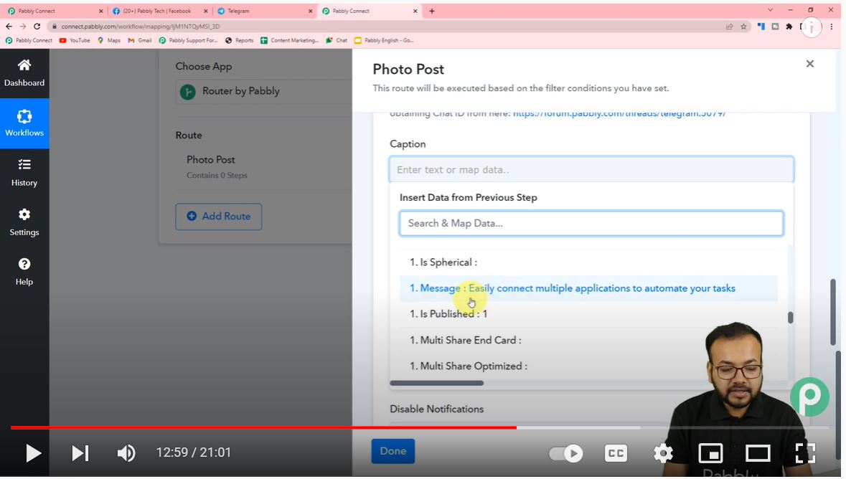The width and height of the screenshot is (846, 479).
Task: Click the Search & Map Data field
Action: point(591,223)
